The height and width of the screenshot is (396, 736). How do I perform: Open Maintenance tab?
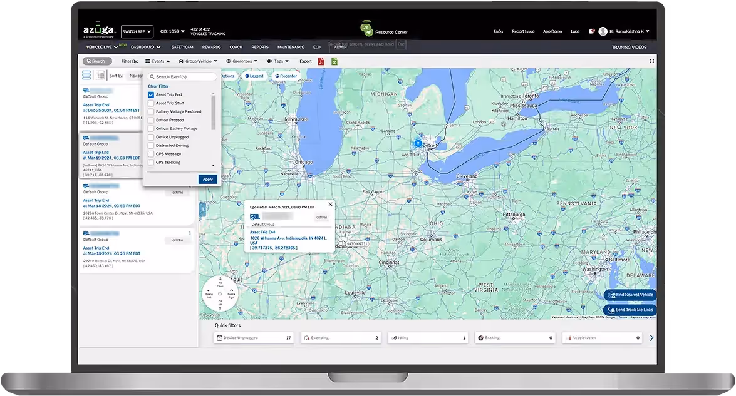[x=291, y=47]
